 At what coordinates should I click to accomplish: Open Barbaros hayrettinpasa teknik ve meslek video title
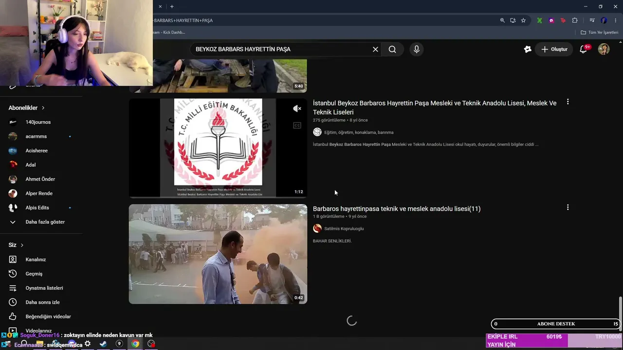pos(397,209)
